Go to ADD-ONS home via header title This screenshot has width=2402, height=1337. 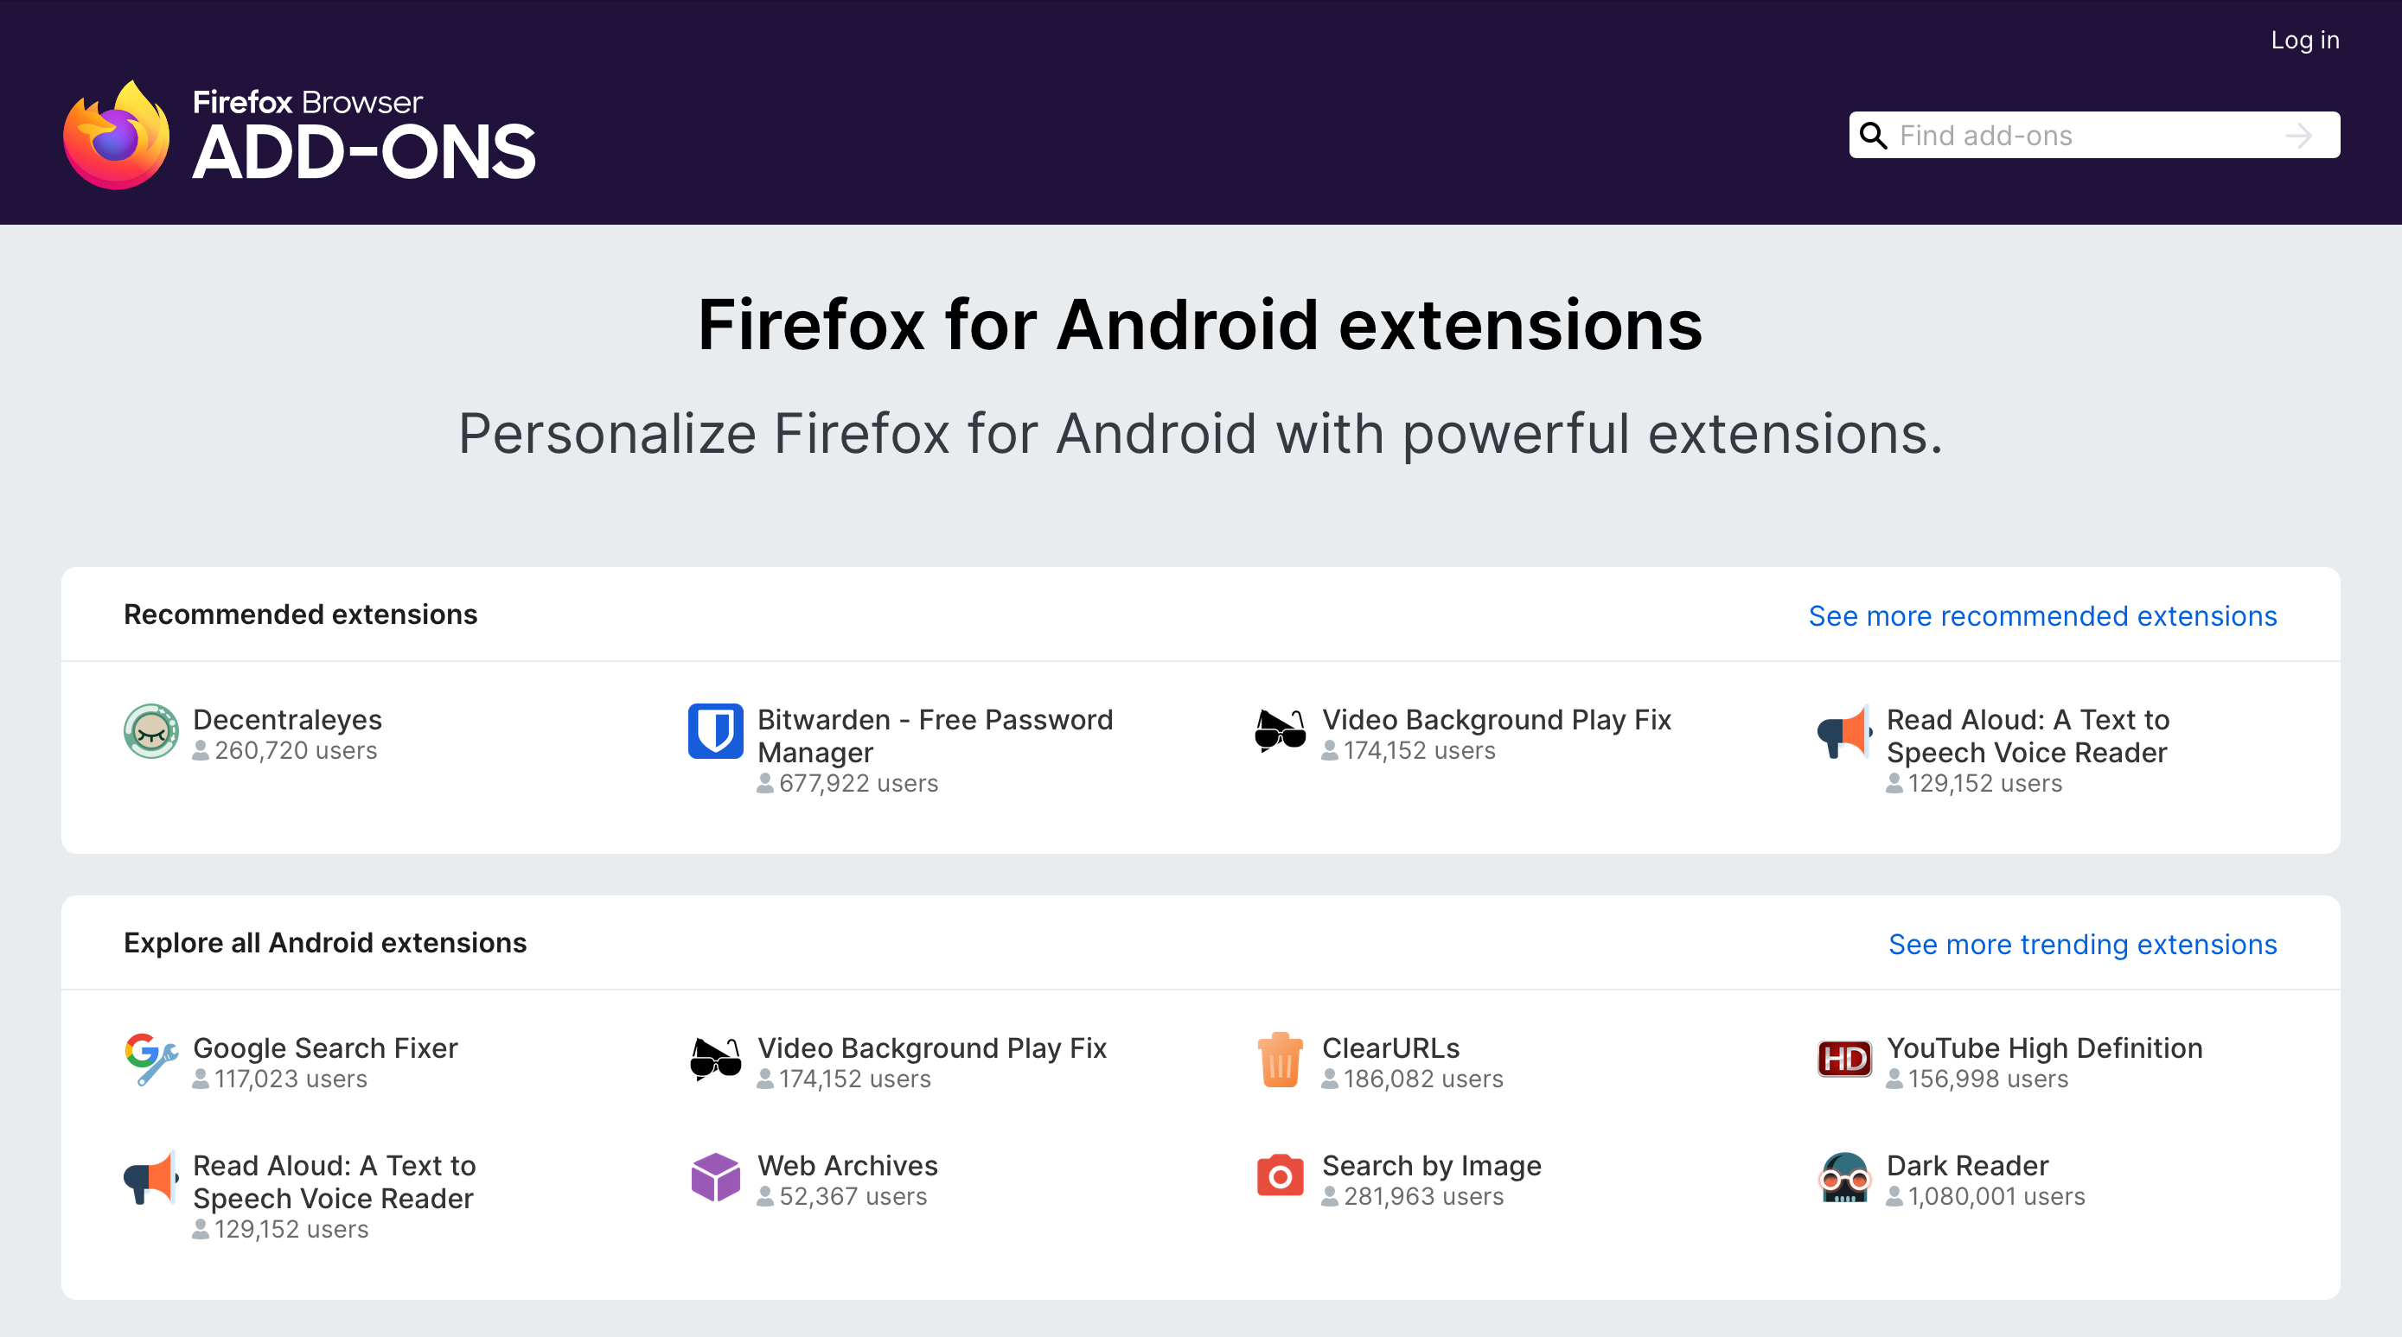click(x=364, y=152)
